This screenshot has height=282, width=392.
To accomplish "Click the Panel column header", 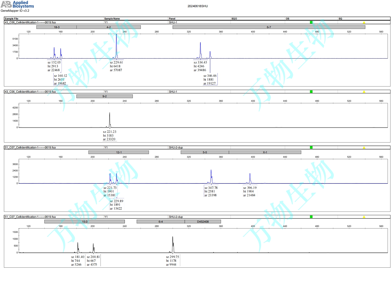I will (172, 19).
